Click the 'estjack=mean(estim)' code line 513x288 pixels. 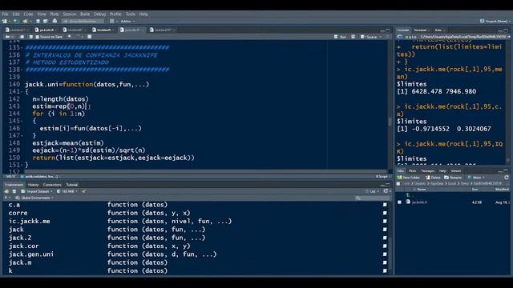coord(67,143)
